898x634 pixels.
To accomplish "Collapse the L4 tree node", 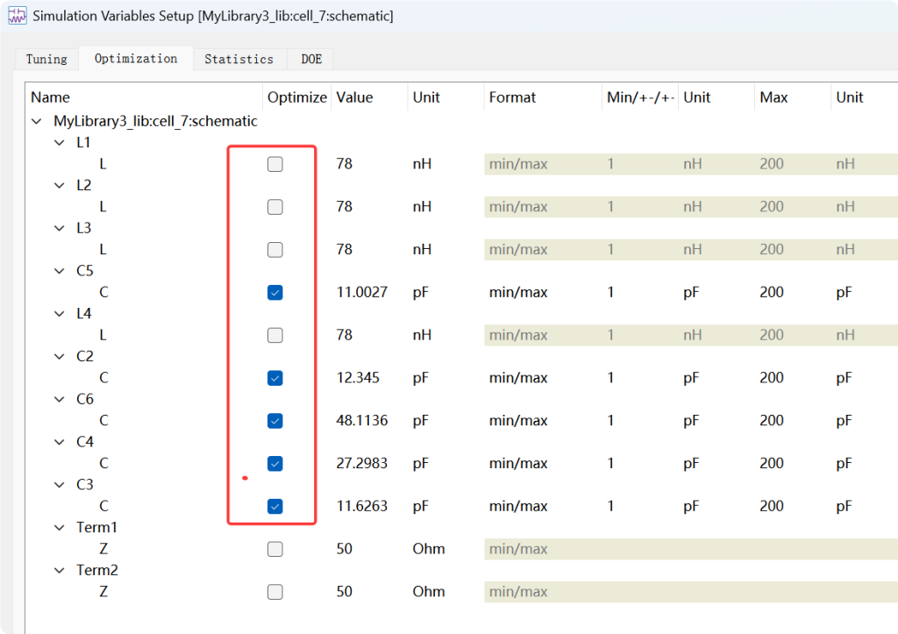I will [x=60, y=314].
